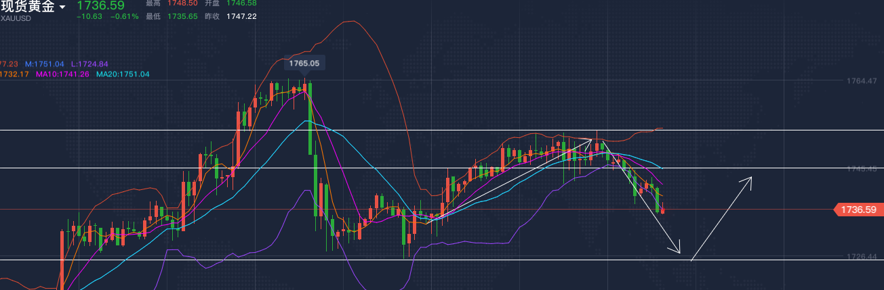Viewport: 884px width, 290px height.
Task: Click the 1764.47 axis price label
Action: pos(861,81)
